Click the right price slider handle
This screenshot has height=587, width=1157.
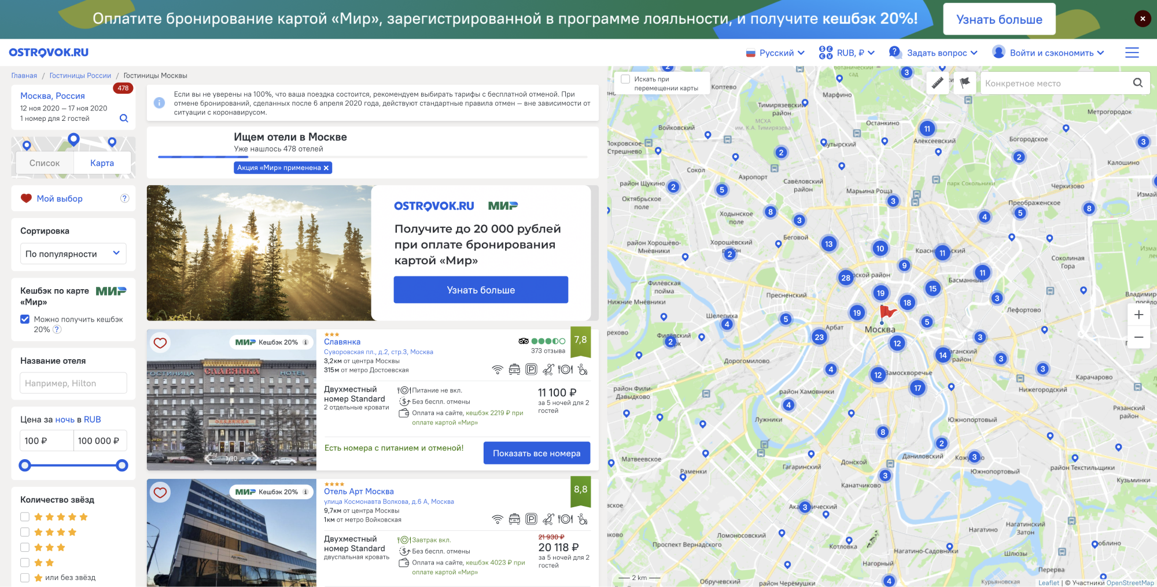(x=122, y=466)
